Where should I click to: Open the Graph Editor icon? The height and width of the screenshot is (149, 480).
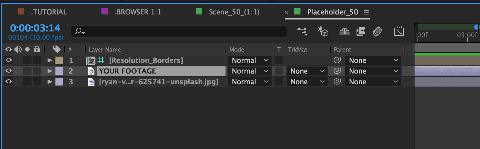pos(399,31)
